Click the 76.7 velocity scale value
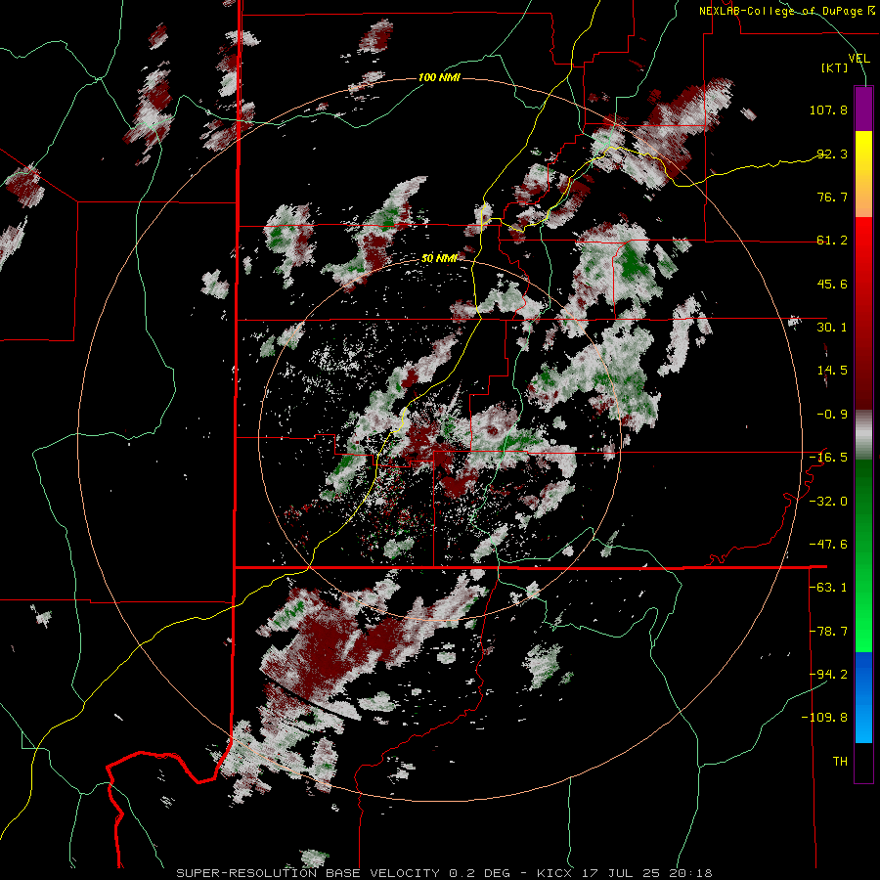 tap(832, 197)
